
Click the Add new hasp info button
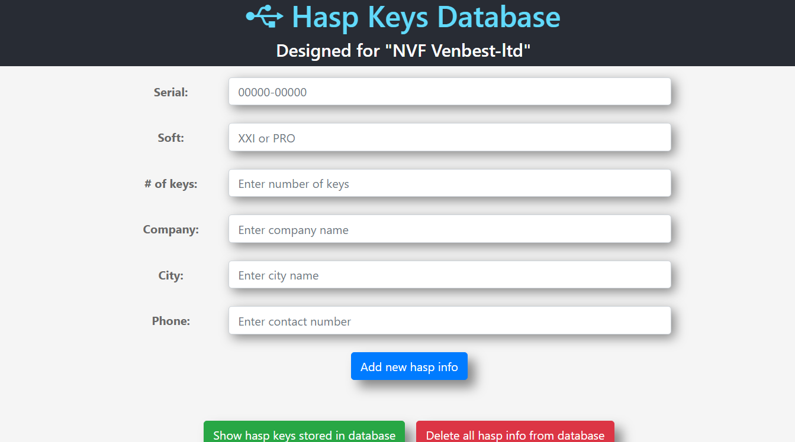(409, 366)
